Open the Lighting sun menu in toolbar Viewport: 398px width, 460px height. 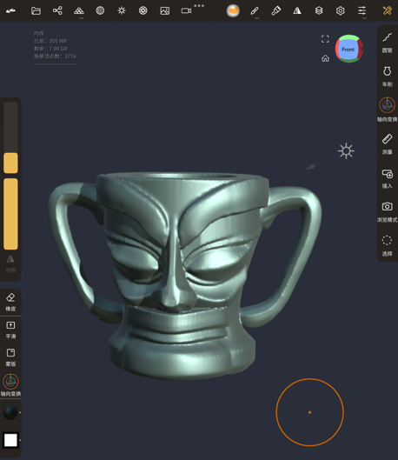pos(122,10)
